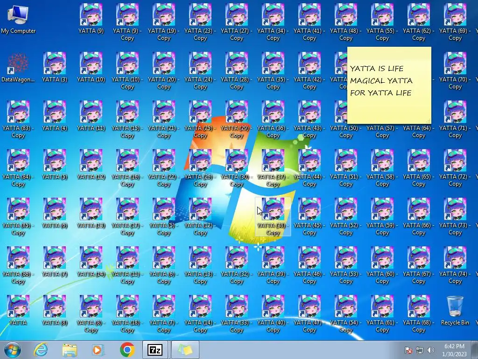Launch Internet Explorer from taskbar

tap(41, 350)
